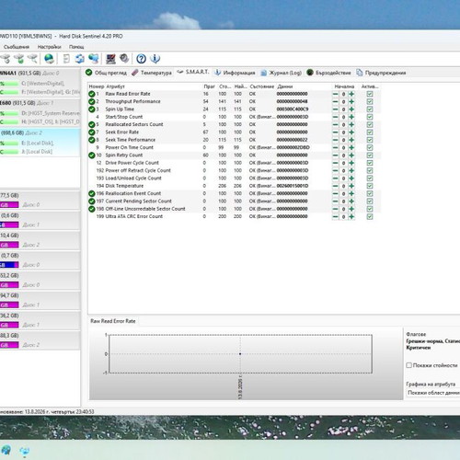Viewport: 460px width, 460px height.
Task: Click the blue info toolbar icon
Action: coord(155,58)
